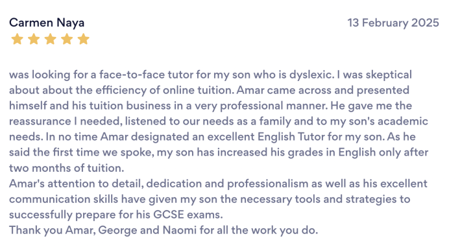Click the fourth gold rating star

tap(67, 39)
